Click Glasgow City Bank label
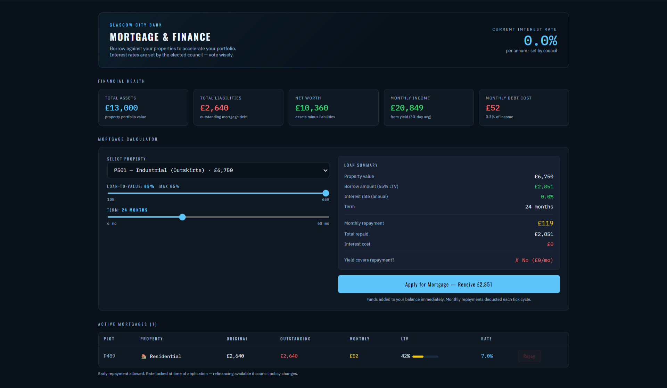The height and width of the screenshot is (388, 667). coord(135,25)
